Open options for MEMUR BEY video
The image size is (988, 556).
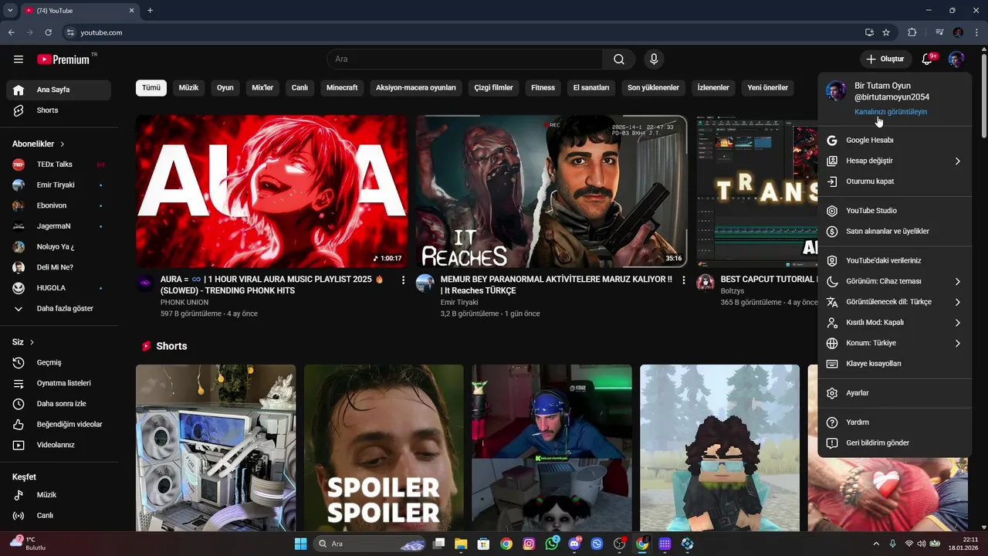[683, 280]
